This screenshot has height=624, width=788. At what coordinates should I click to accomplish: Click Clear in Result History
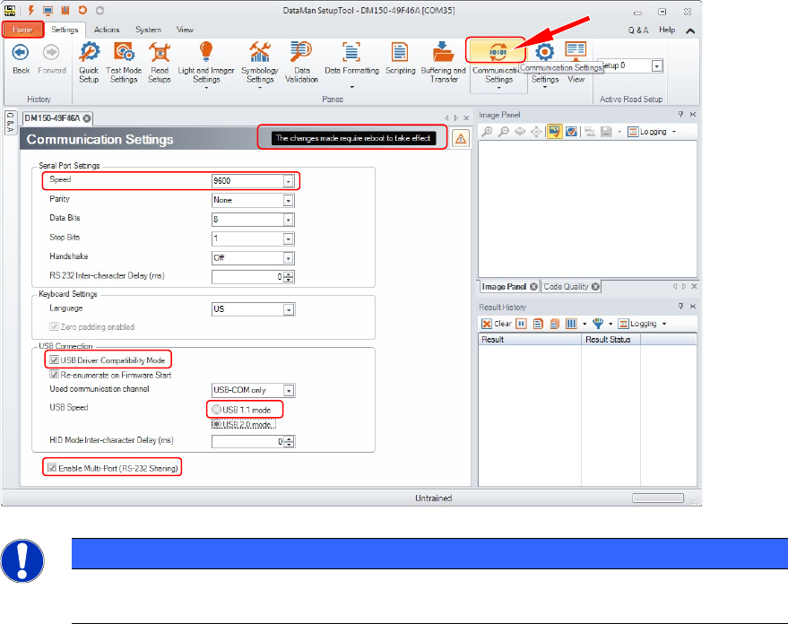497,324
